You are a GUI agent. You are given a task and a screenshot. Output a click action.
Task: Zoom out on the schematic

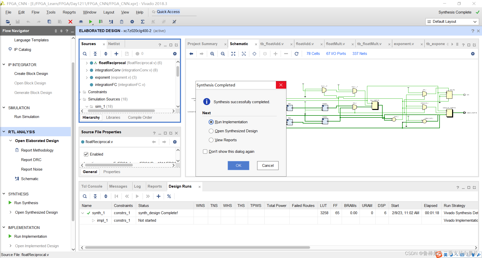[x=223, y=54]
